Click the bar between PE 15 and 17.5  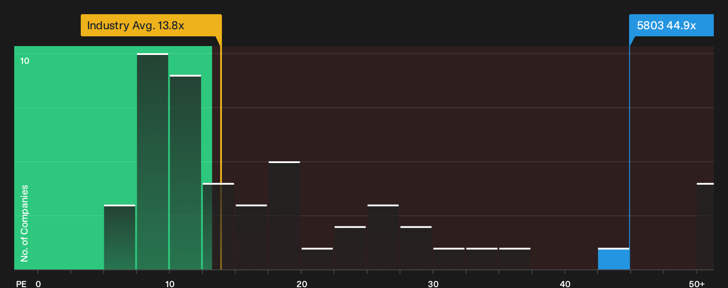click(251, 237)
